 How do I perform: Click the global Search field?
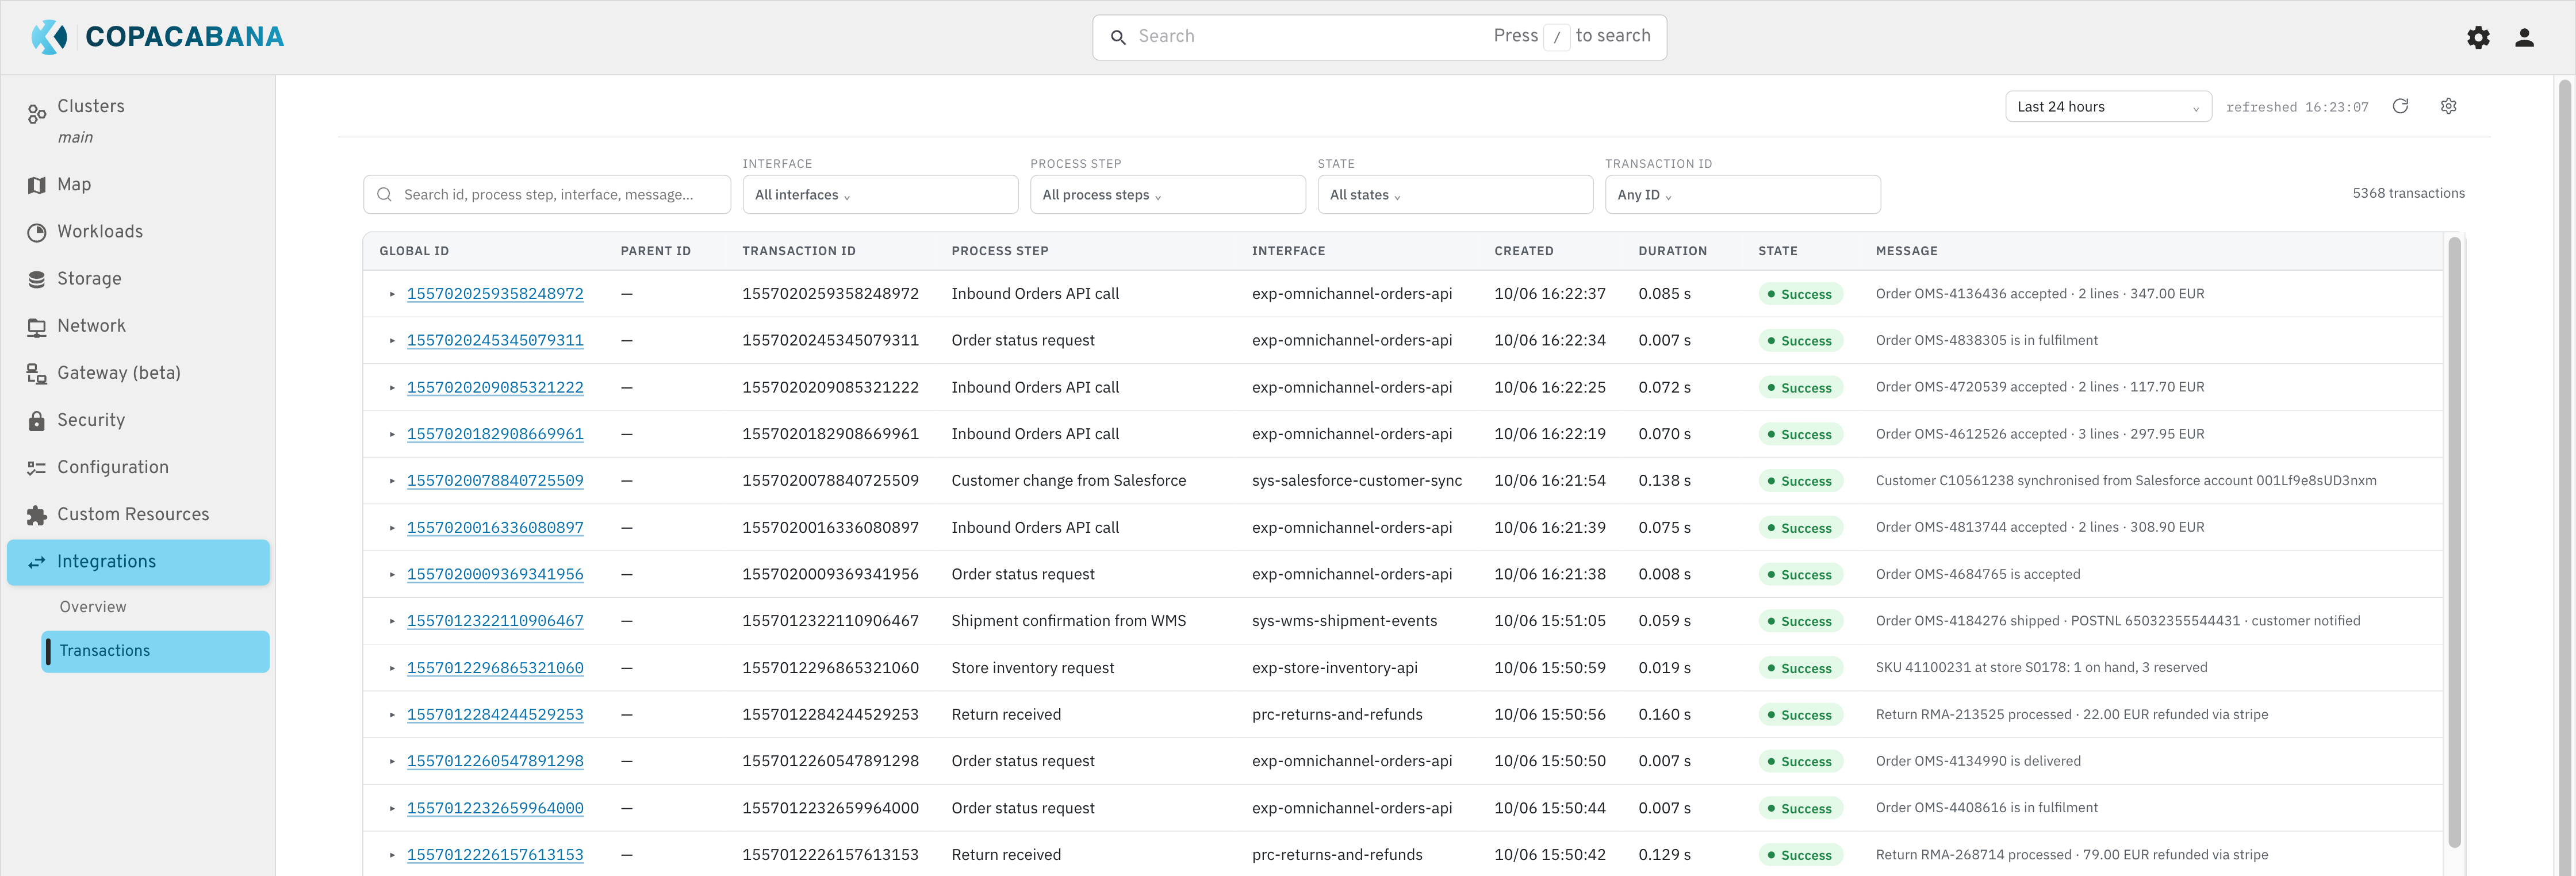pos(1379,37)
